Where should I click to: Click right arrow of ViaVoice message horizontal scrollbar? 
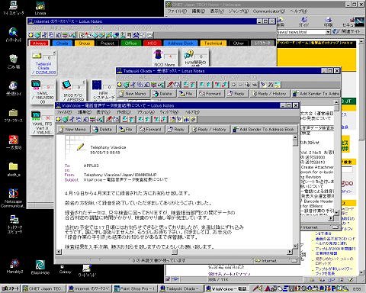290,252
